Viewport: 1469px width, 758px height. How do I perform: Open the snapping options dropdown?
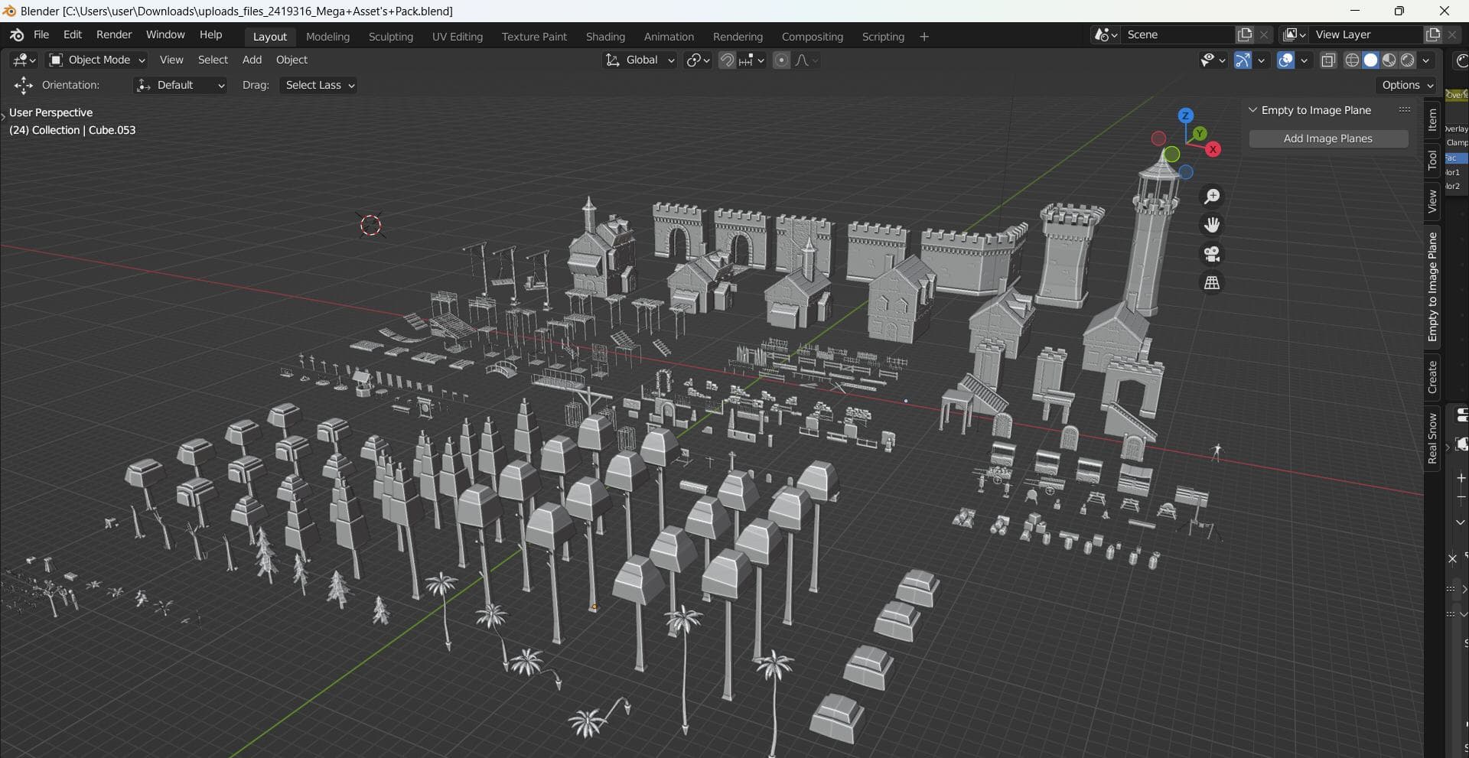752,60
